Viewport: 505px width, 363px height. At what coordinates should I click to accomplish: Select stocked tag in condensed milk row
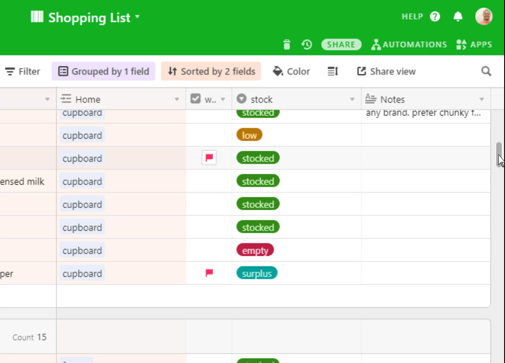[258, 181]
